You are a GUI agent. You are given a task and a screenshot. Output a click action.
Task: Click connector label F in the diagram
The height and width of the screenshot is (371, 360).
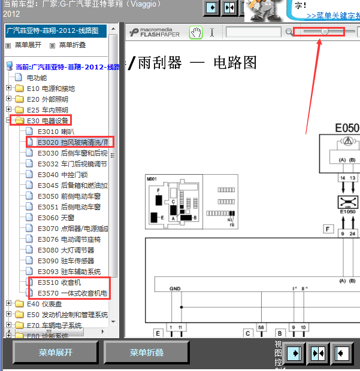click(x=328, y=229)
